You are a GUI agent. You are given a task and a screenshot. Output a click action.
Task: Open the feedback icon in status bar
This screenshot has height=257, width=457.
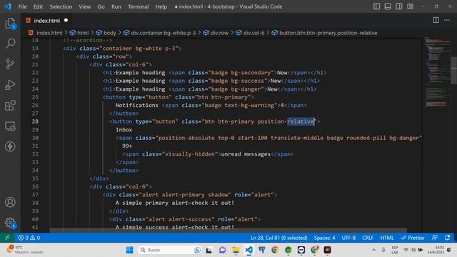coord(435,238)
